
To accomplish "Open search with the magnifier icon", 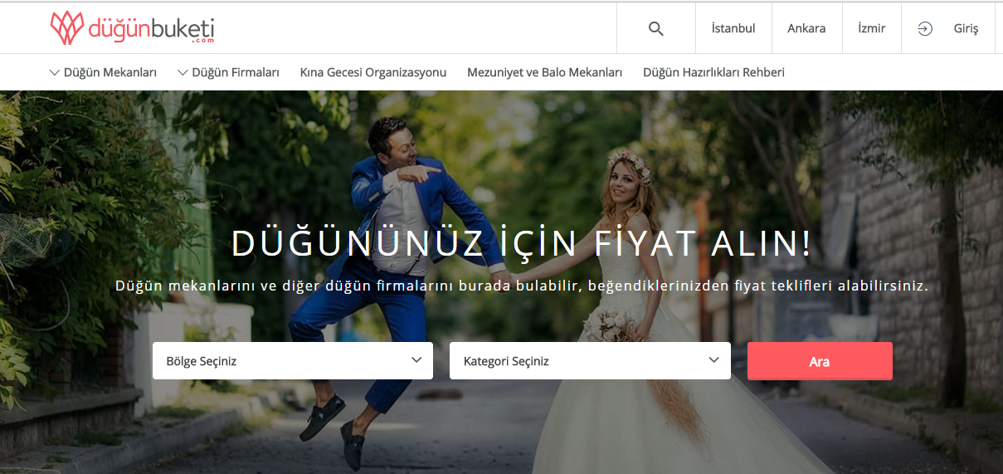I will pos(655,28).
